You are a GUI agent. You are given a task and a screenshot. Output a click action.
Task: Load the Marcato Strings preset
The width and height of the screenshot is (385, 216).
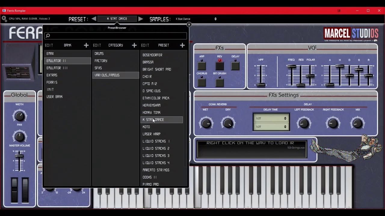coord(162,170)
